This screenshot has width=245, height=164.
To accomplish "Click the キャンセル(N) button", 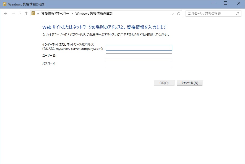I will coord(189,83).
